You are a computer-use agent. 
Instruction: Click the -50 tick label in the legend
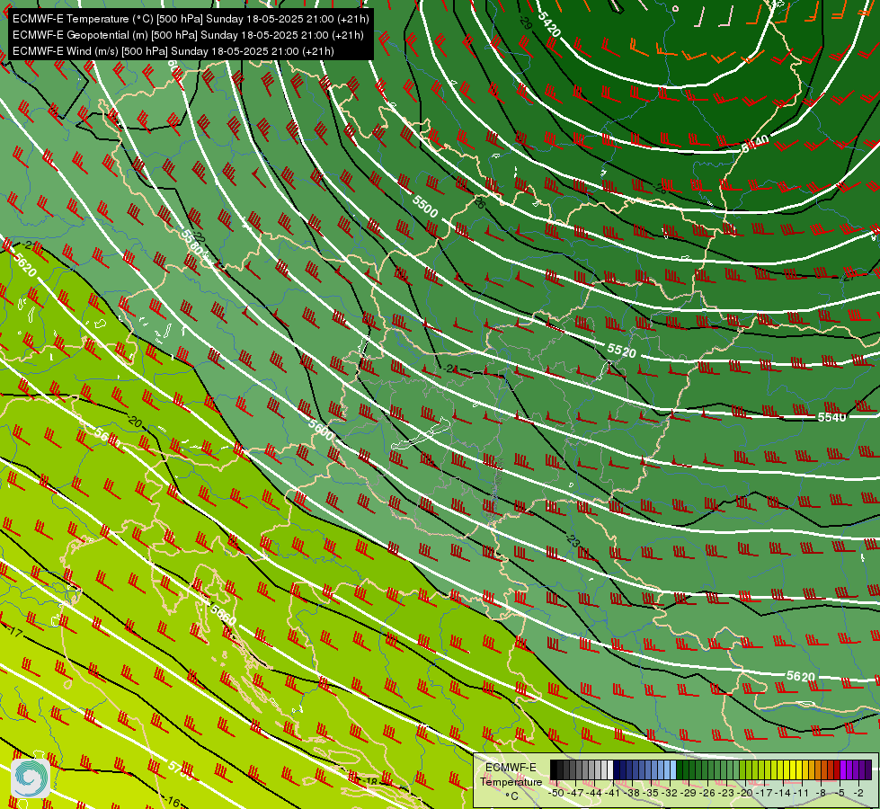pyautogui.click(x=556, y=794)
